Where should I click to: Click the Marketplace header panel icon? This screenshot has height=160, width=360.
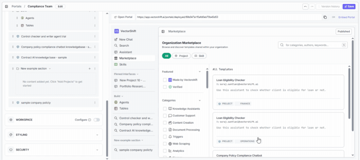(163, 31)
